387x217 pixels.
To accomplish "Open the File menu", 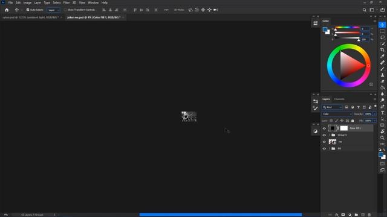I will (x=11, y=2).
